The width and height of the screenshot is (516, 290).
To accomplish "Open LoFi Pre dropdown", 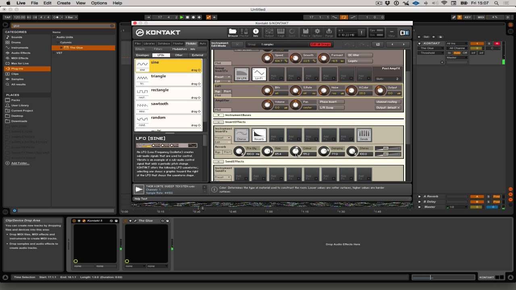I will point(227,91).
